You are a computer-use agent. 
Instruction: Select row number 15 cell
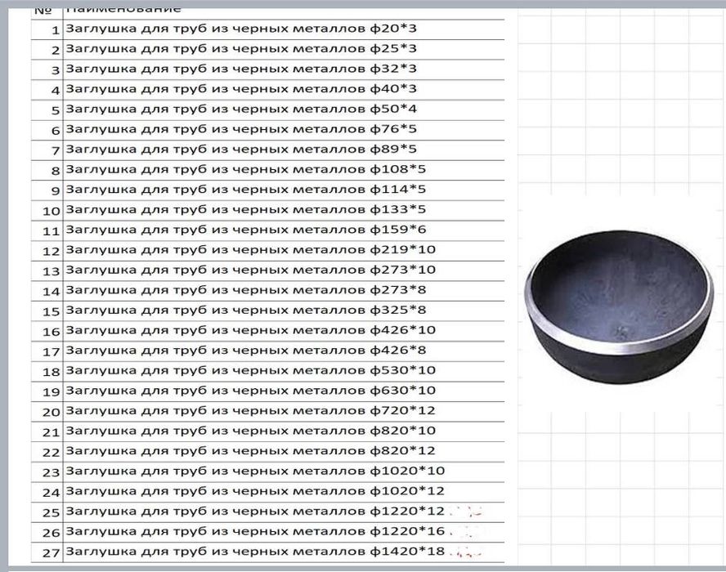47,311
